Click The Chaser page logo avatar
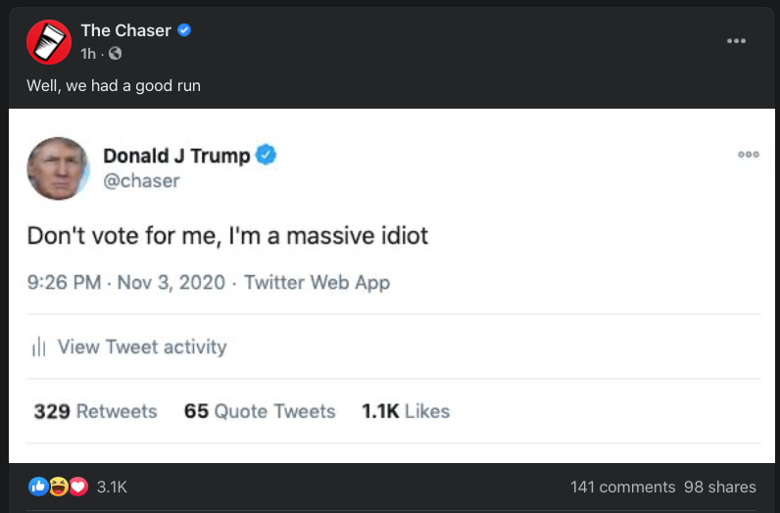 tap(48, 40)
